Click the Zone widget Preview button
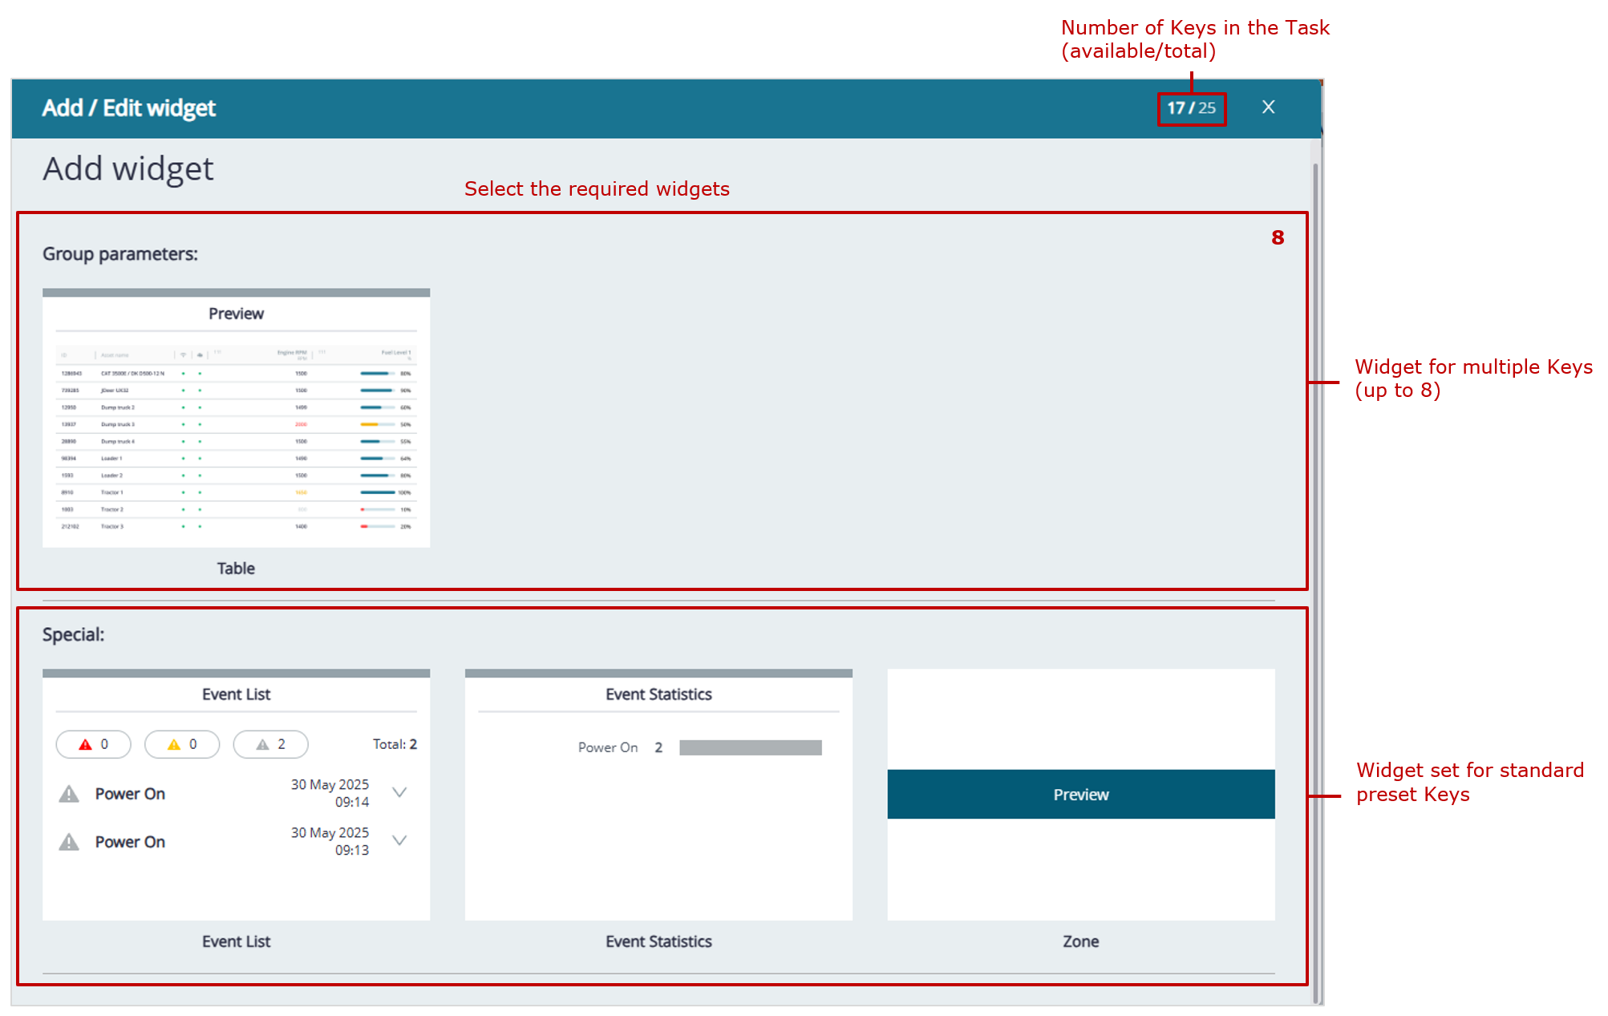 [1080, 794]
